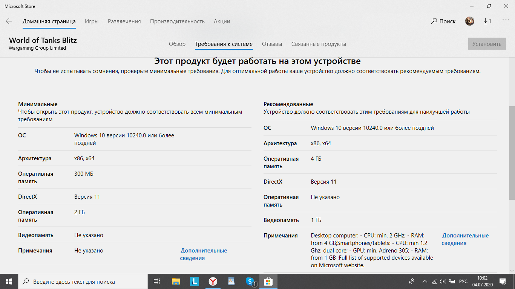Show hidden system tray icons

tap(425, 281)
